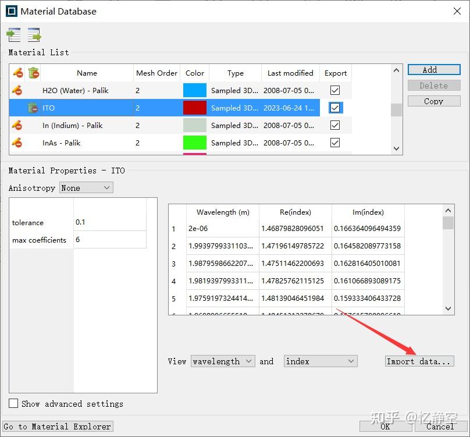The height and width of the screenshot is (437, 470).
Task: Click Go to Material Explorer
Action: pyautogui.click(x=58, y=426)
